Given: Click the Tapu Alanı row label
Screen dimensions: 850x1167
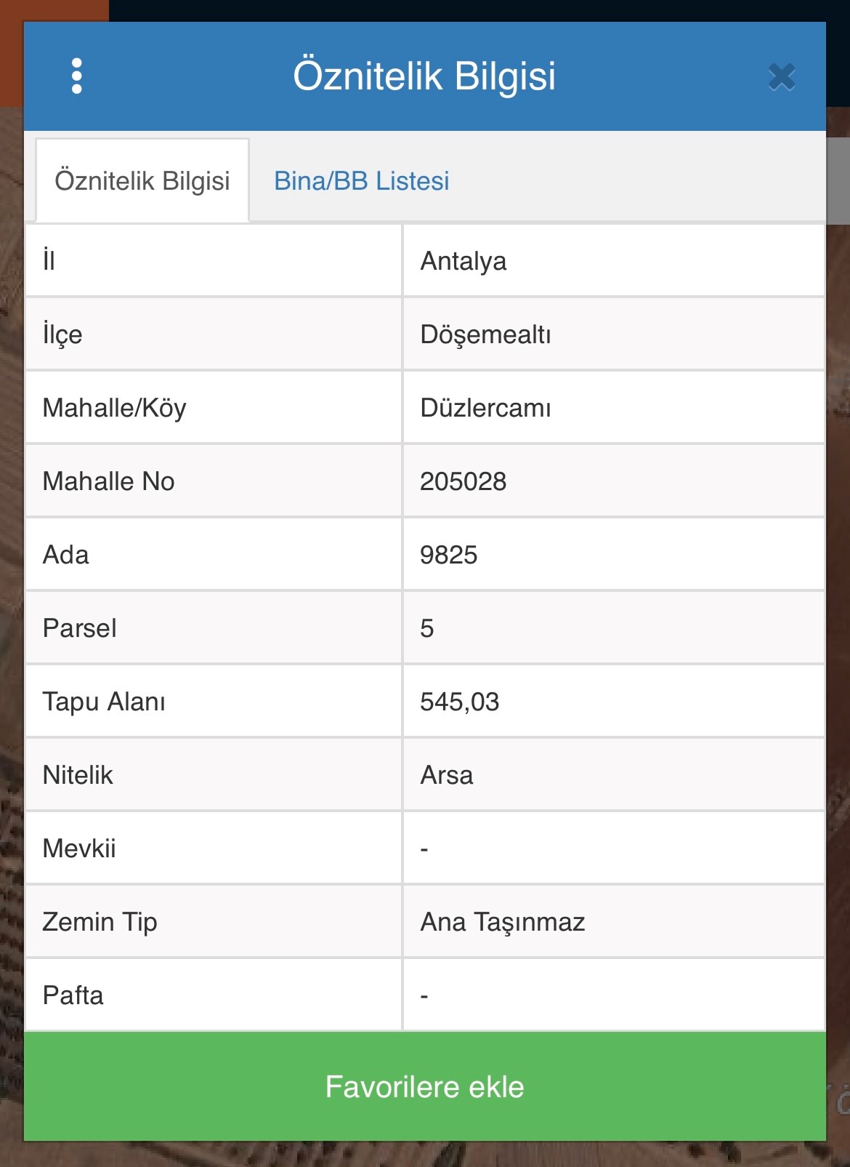Looking at the screenshot, I should pyautogui.click(x=104, y=702).
